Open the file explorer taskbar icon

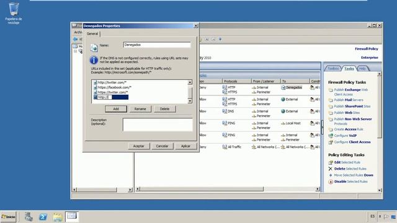click(58, 217)
